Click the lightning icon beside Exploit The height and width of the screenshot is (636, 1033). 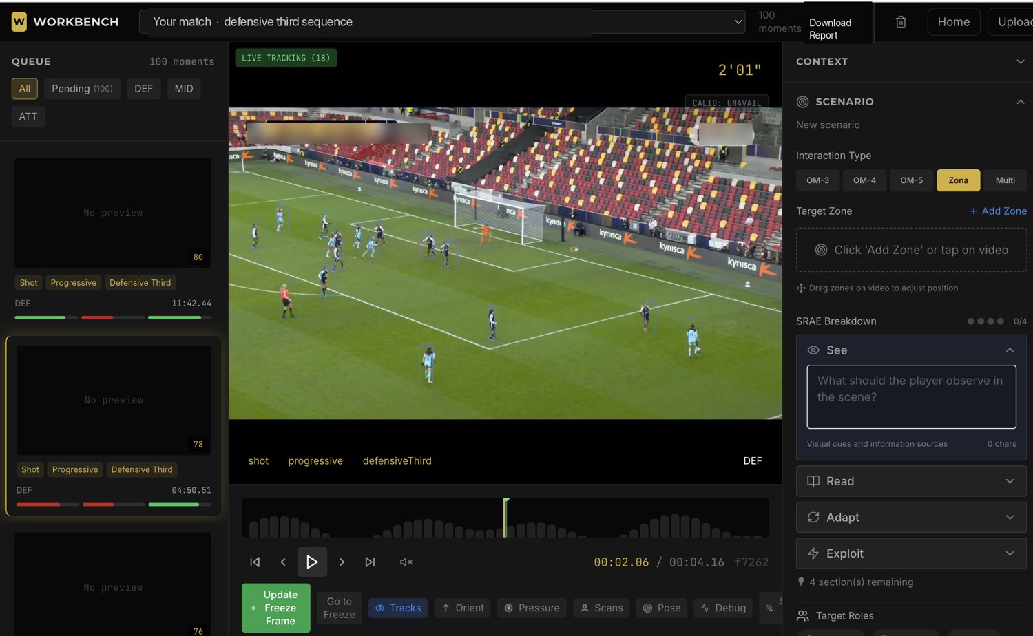point(813,553)
